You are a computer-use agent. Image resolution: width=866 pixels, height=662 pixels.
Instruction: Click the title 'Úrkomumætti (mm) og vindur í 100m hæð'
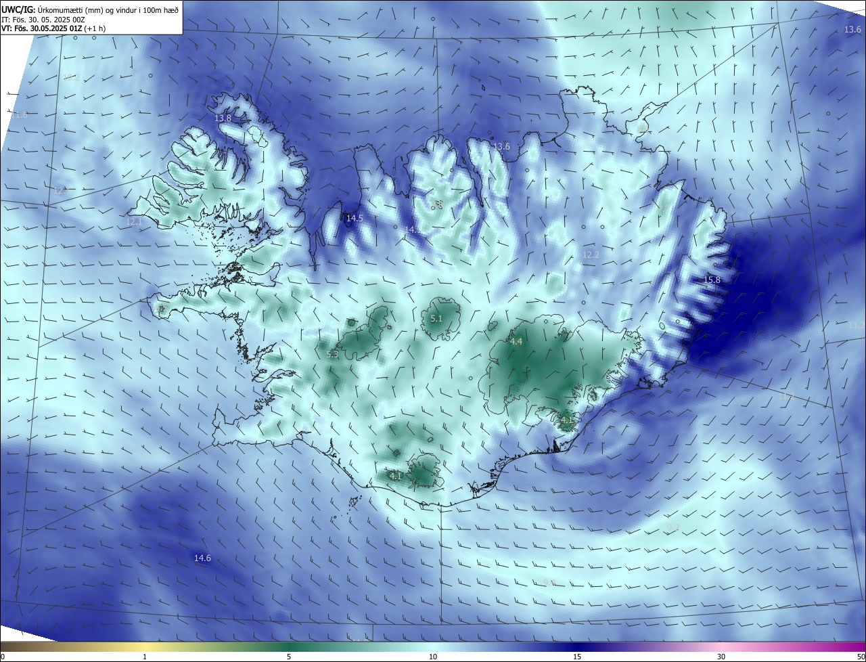tap(108, 10)
